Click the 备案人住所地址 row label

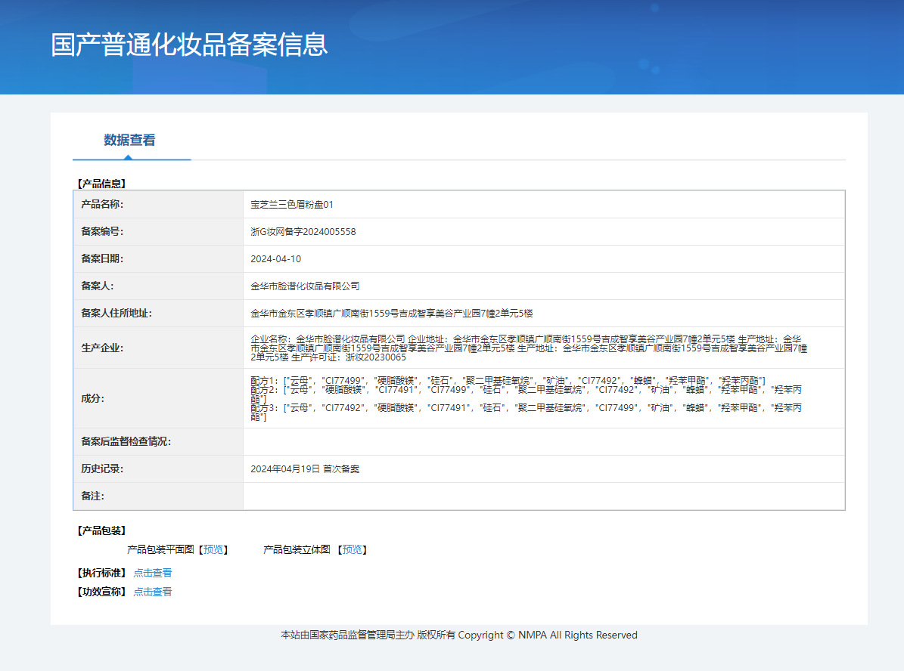(x=116, y=313)
